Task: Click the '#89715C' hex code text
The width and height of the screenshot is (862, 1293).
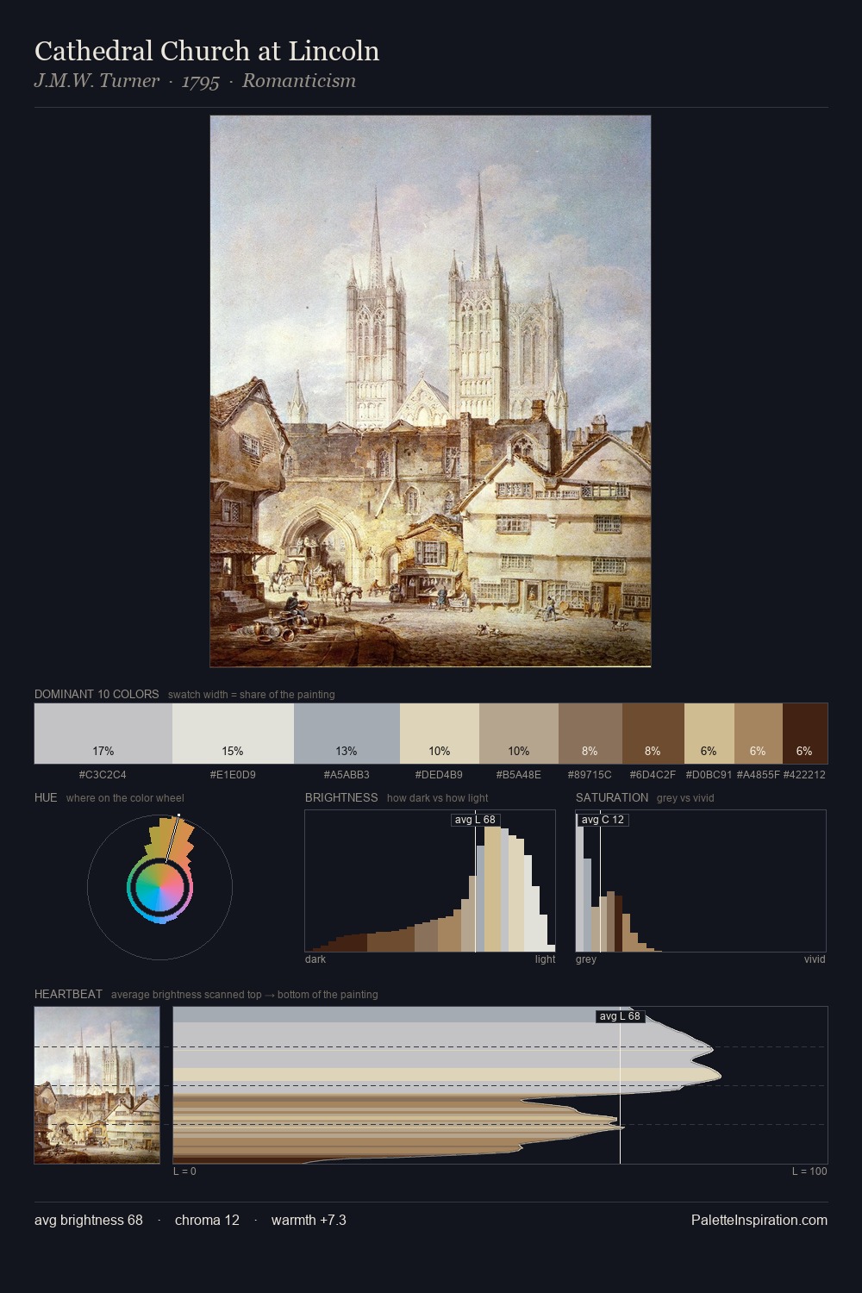Action: 590,774
